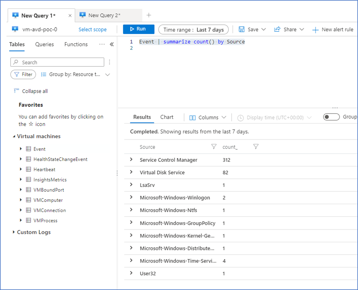Collapse the side panel with double chevron
The height and width of the screenshot is (290, 358).
click(111, 45)
